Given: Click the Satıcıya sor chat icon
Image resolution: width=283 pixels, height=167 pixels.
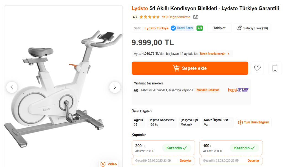Looking at the screenshot, I should click(x=239, y=28).
